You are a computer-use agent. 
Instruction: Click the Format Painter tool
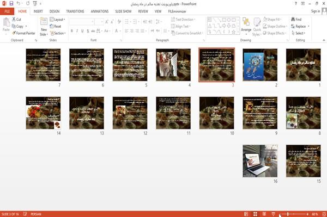[x=23, y=33]
